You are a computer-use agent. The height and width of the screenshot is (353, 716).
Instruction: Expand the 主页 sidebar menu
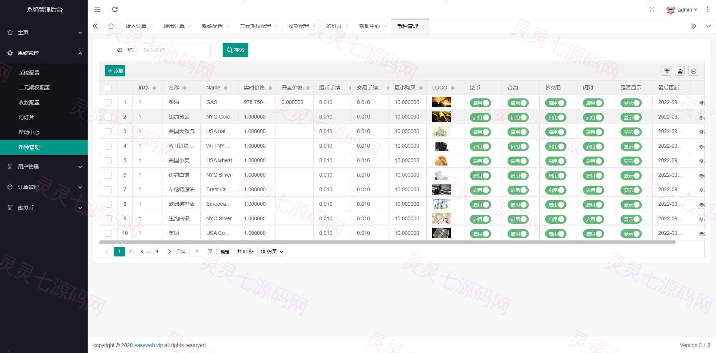click(44, 32)
